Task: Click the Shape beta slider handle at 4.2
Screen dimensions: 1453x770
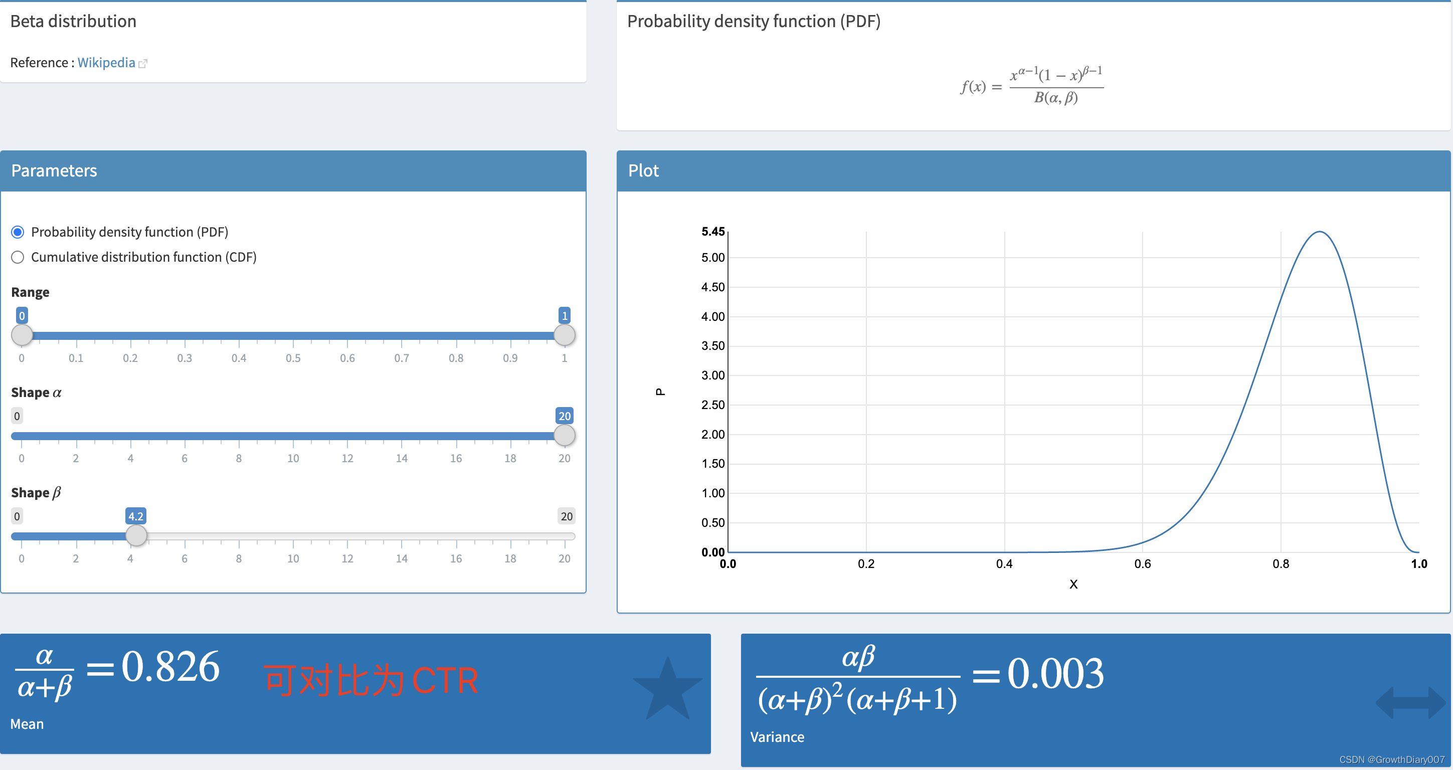Action: [136, 535]
